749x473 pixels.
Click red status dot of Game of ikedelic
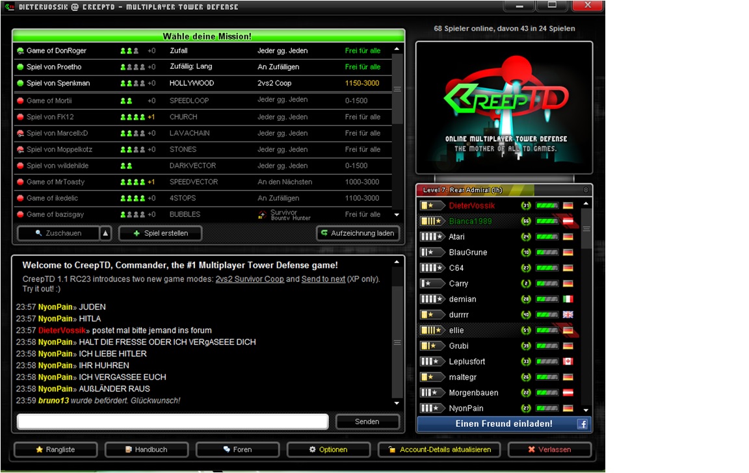tap(20, 198)
